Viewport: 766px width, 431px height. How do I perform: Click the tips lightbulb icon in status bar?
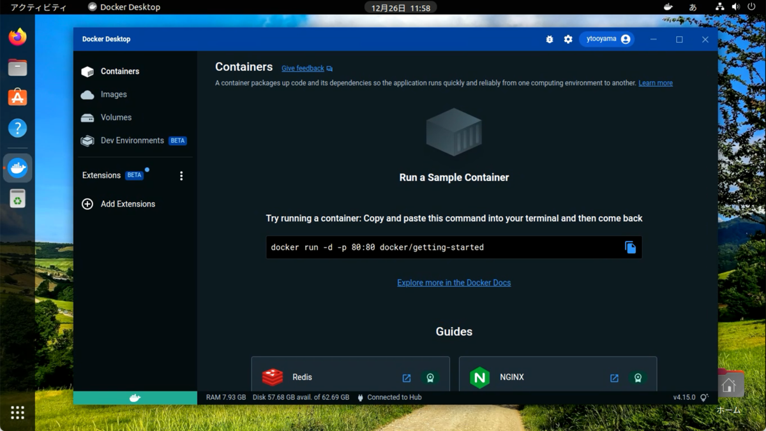coord(704,397)
